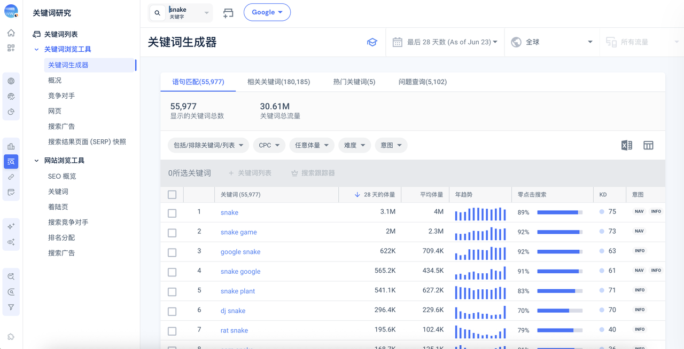The height and width of the screenshot is (349, 684).
Task: Switch to the 相关关键词 tab
Action: point(278,82)
